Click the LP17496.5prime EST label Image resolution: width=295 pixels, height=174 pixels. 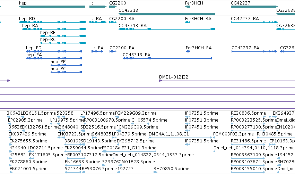97,113
